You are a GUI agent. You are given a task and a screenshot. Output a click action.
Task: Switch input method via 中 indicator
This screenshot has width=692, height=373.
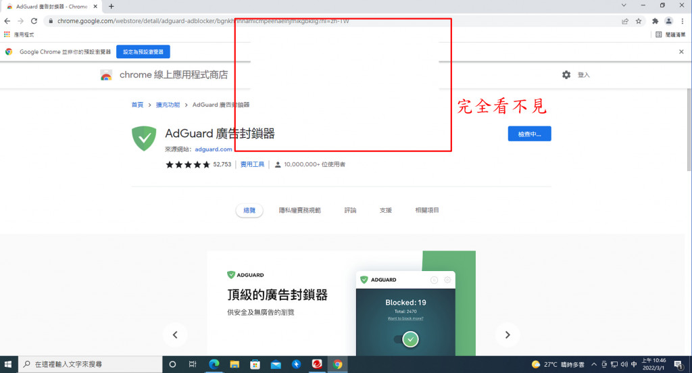(x=634, y=364)
